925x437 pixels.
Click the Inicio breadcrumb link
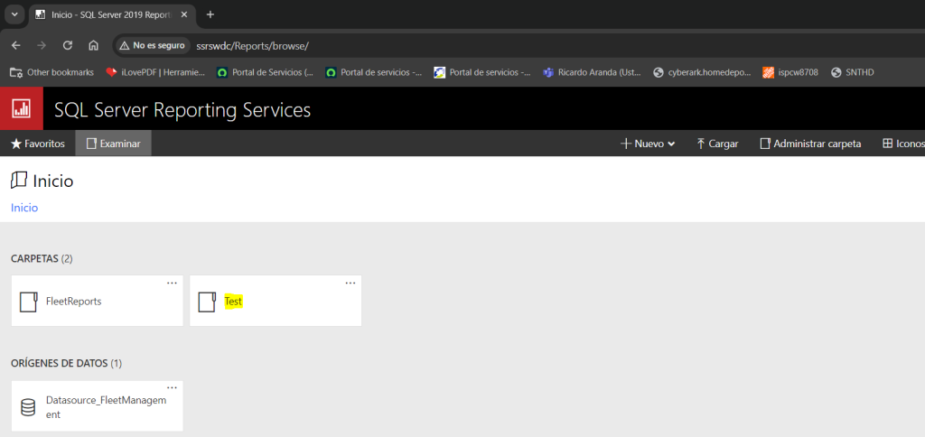pyautogui.click(x=24, y=208)
